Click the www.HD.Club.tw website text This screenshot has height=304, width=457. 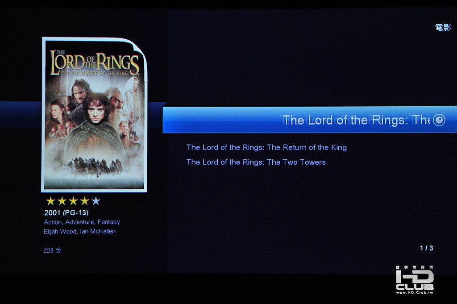pos(415,292)
